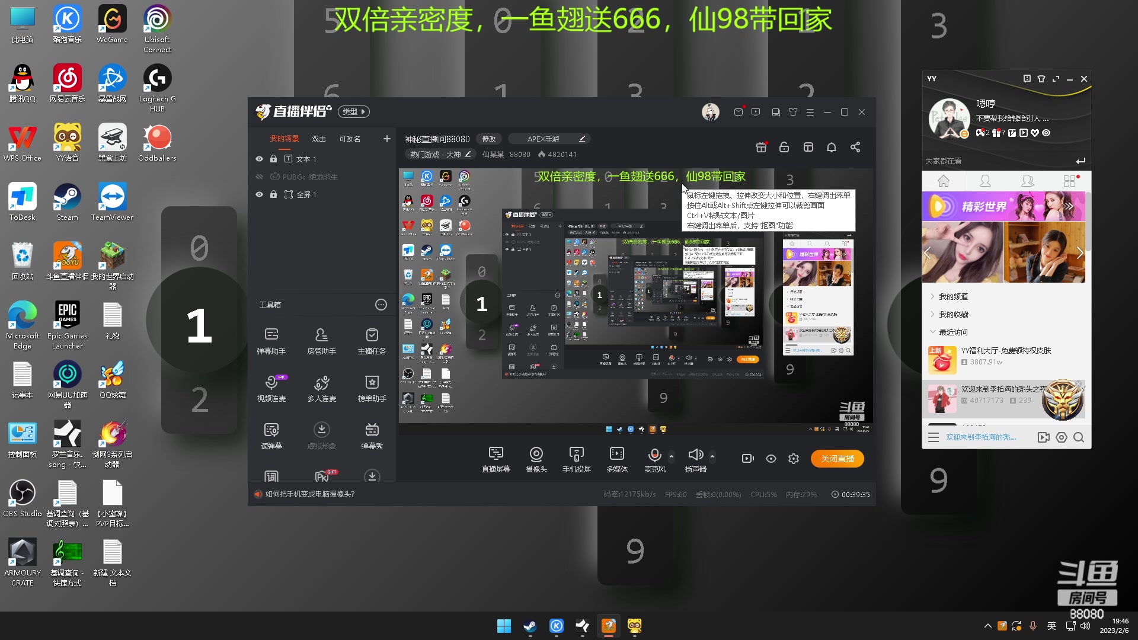Start 视频连麦 PK mode
The height and width of the screenshot is (640, 1138).
(271, 389)
